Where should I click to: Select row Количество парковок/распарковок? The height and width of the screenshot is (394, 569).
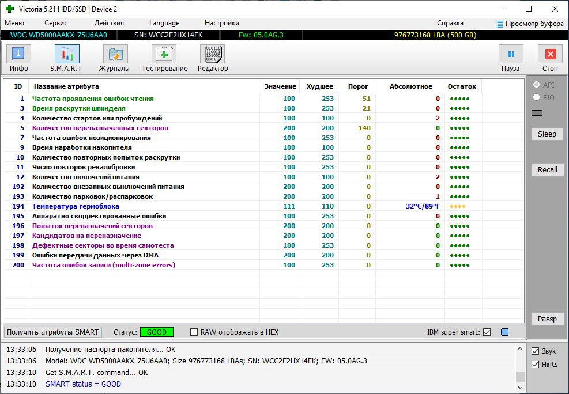[x=264, y=196]
